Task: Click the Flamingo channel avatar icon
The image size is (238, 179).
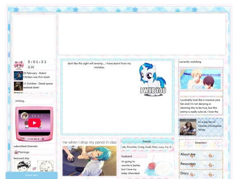Action: pyautogui.click(x=16, y=152)
